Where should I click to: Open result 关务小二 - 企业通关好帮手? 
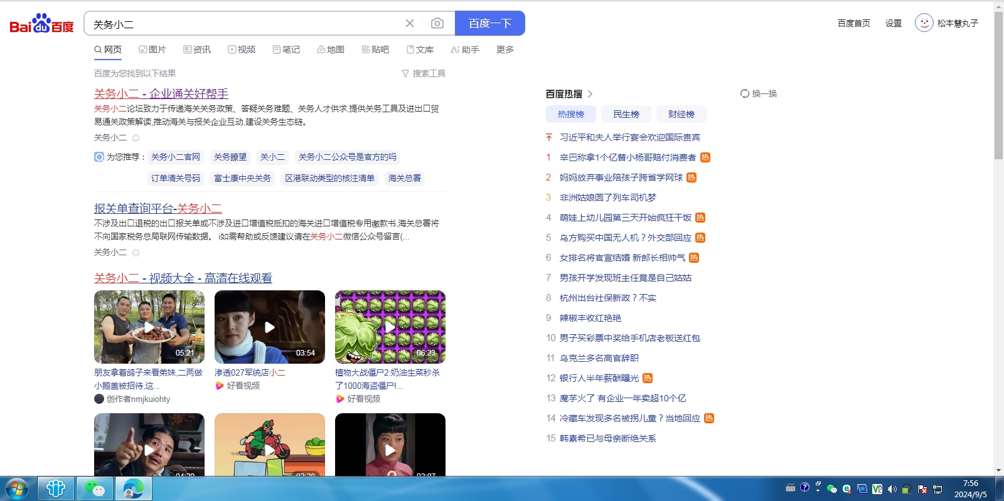point(161,93)
